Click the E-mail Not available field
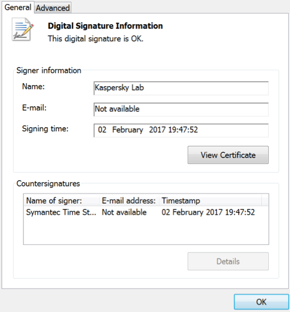 (x=181, y=109)
